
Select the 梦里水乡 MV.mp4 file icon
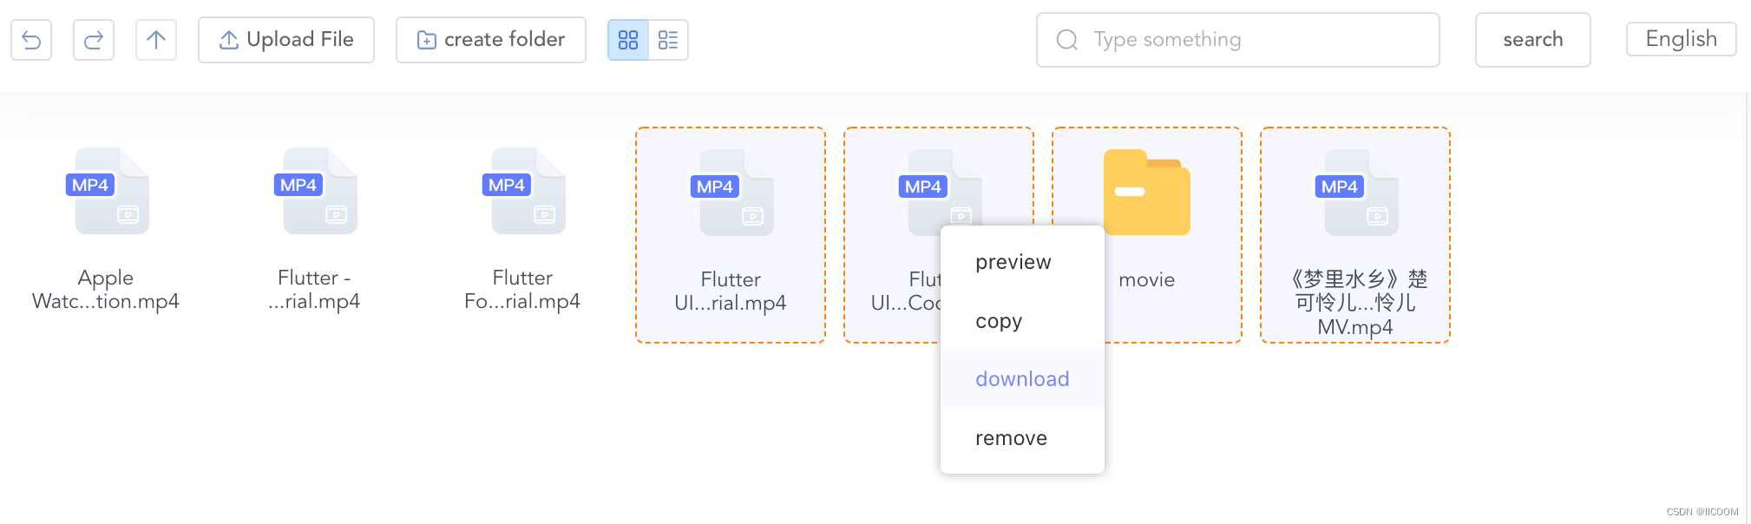1357,193
